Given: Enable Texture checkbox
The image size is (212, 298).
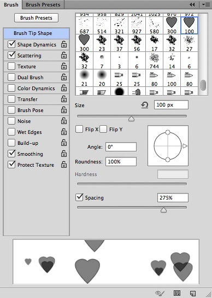Looking at the screenshot, I should tap(11, 66).
